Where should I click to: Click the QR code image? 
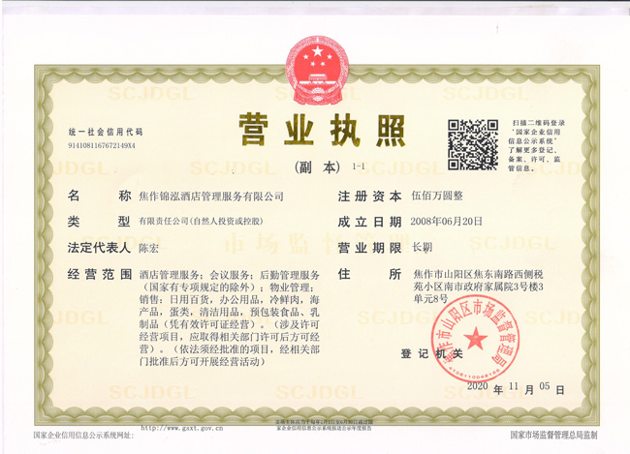click(x=473, y=143)
